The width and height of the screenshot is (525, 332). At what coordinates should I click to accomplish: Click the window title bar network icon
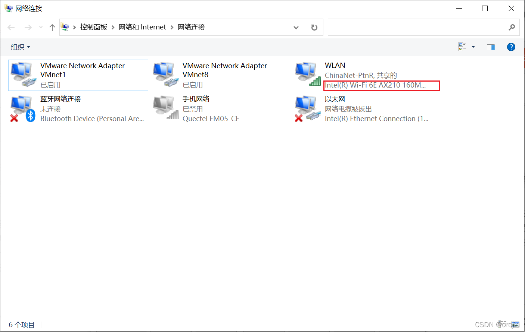click(x=9, y=8)
